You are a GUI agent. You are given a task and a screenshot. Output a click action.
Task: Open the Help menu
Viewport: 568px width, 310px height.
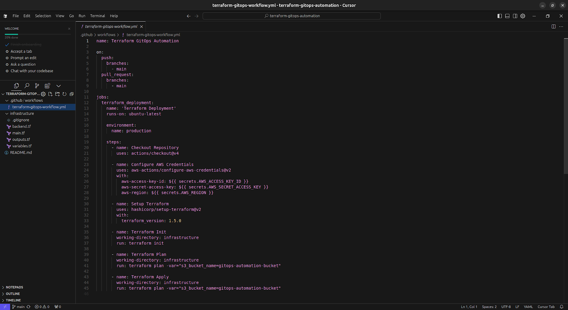point(114,16)
